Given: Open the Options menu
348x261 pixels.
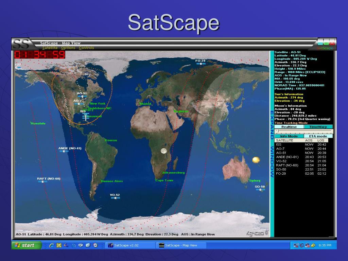Looking at the screenshot, I should (68, 48).
